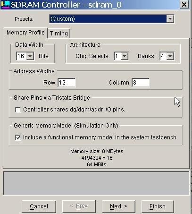Screen dimensions: 192x214
Task: Click the Memory size 8 MBytes text
Action: (97, 151)
